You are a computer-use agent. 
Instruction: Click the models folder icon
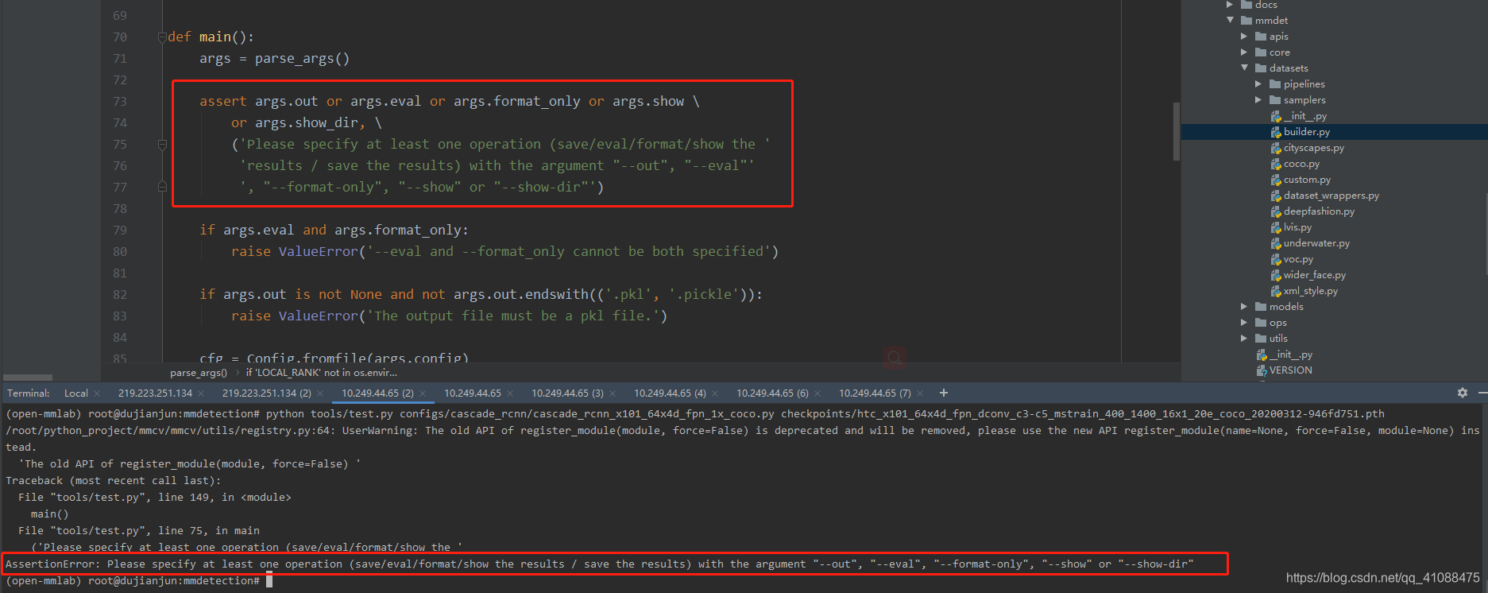point(1261,307)
